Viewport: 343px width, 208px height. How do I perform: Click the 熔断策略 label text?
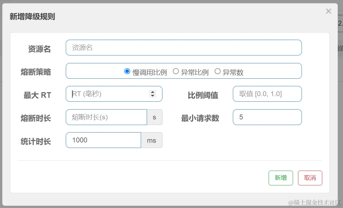coord(36,72)
